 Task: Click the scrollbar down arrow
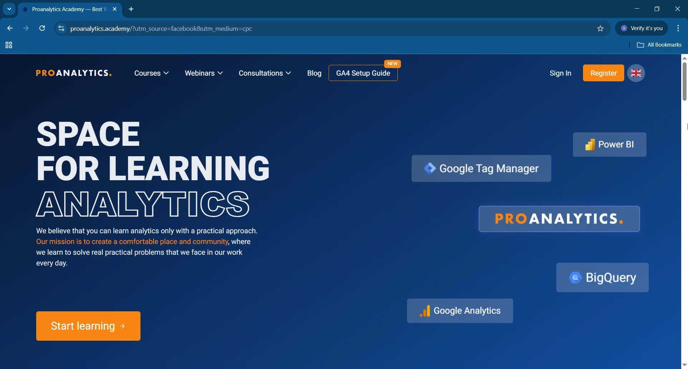click(x=684, y=365)
